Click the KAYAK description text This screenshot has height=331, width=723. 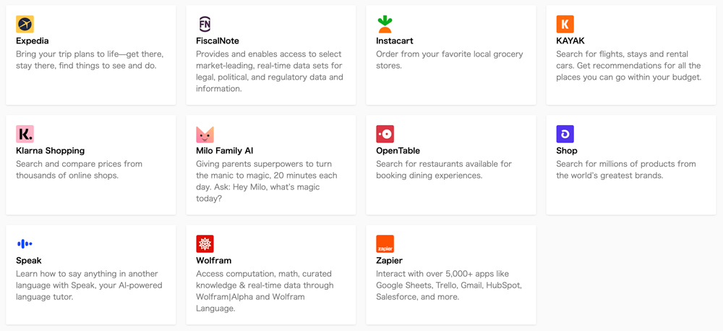tap(628, 66)
